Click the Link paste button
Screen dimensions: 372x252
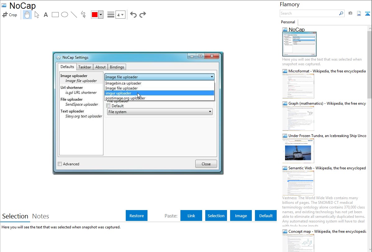[191, 216]
